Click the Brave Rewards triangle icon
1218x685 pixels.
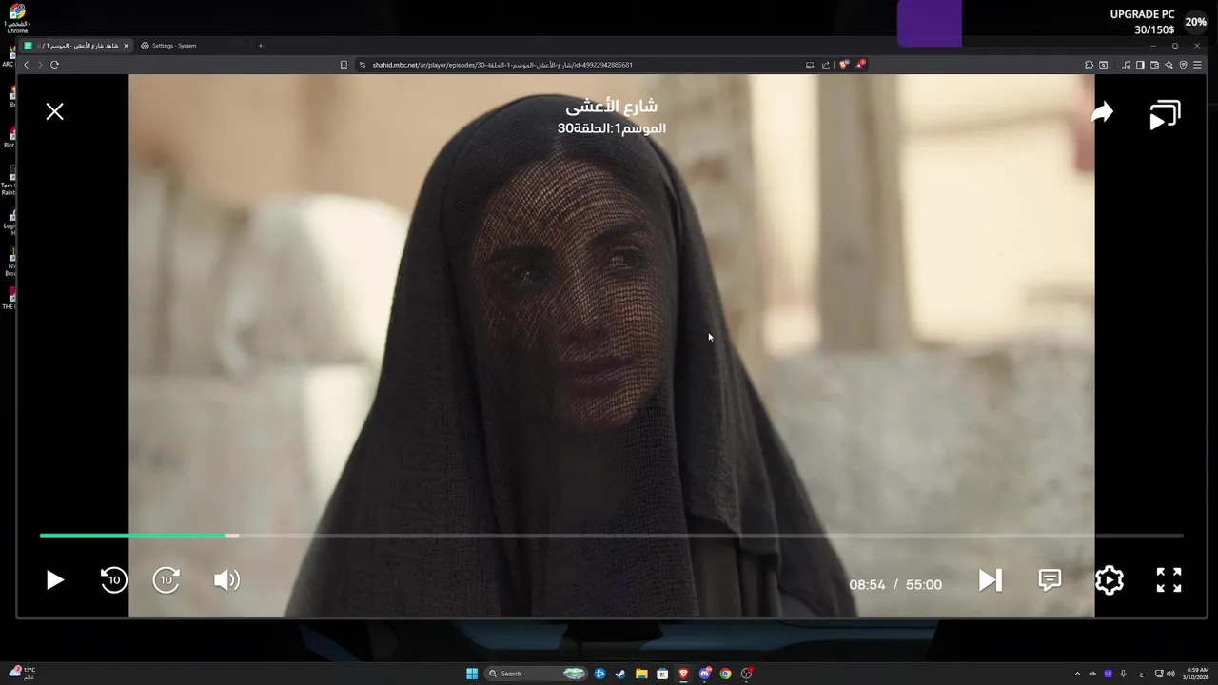pyautogui.click(x=859, y=65)
